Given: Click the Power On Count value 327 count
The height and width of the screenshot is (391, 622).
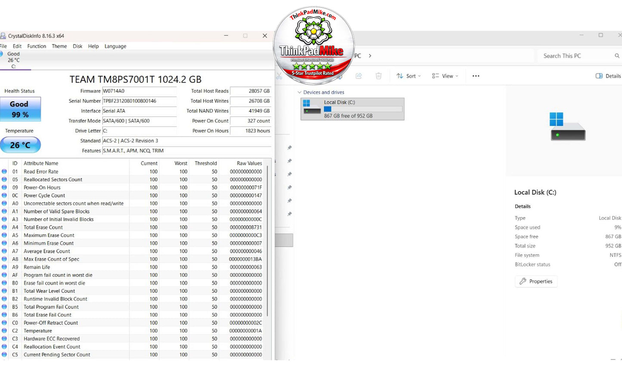Looking at the screenshot, I should (x=251, y=121).
